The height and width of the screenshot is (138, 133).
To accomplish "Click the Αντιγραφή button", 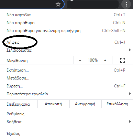I will (x=85, y=104).
